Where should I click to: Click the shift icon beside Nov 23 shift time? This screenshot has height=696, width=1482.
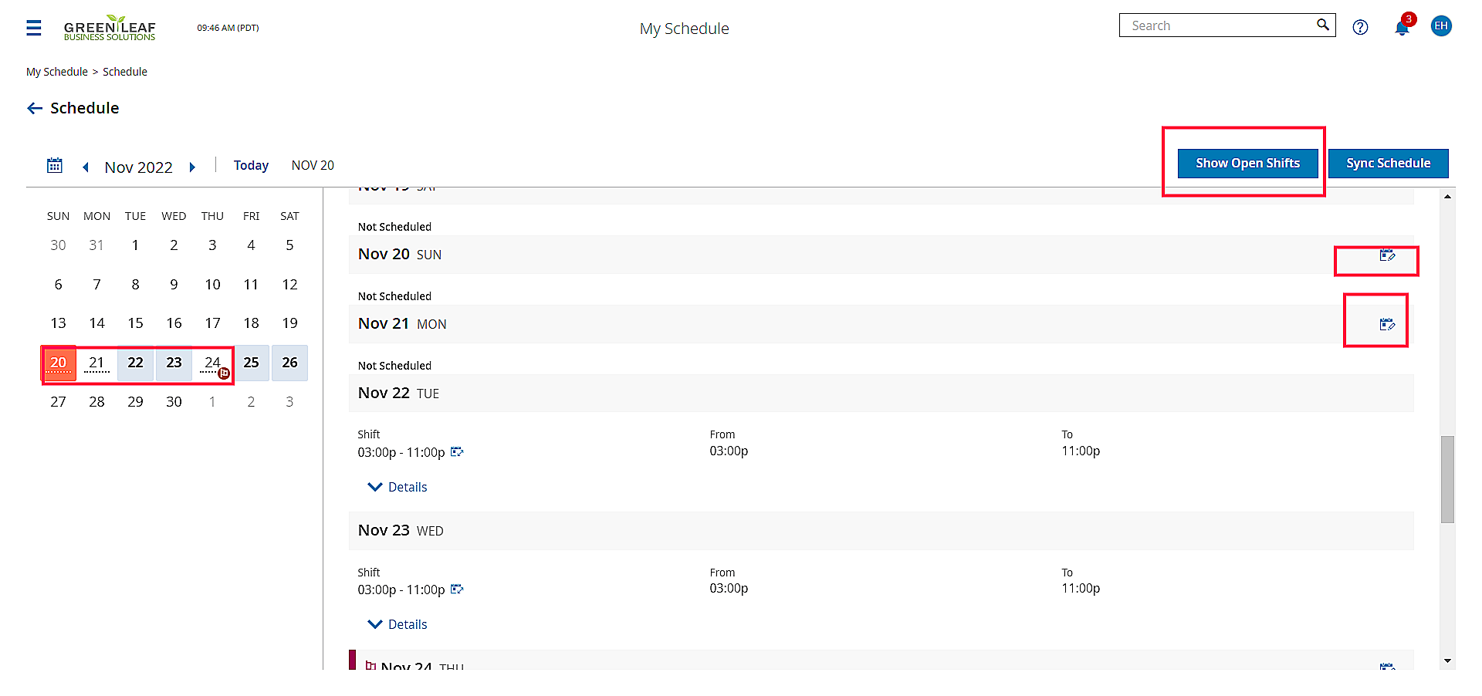point(457,589)
